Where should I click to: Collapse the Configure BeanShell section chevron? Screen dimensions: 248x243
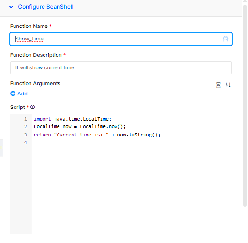click(x=11, y=7)
